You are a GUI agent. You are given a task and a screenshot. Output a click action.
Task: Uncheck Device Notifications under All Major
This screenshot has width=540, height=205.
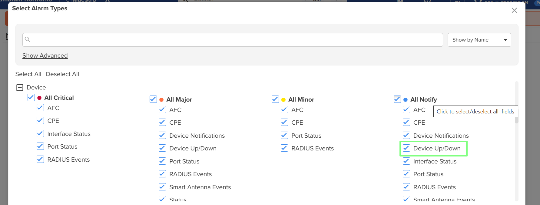tap(162, 136)
